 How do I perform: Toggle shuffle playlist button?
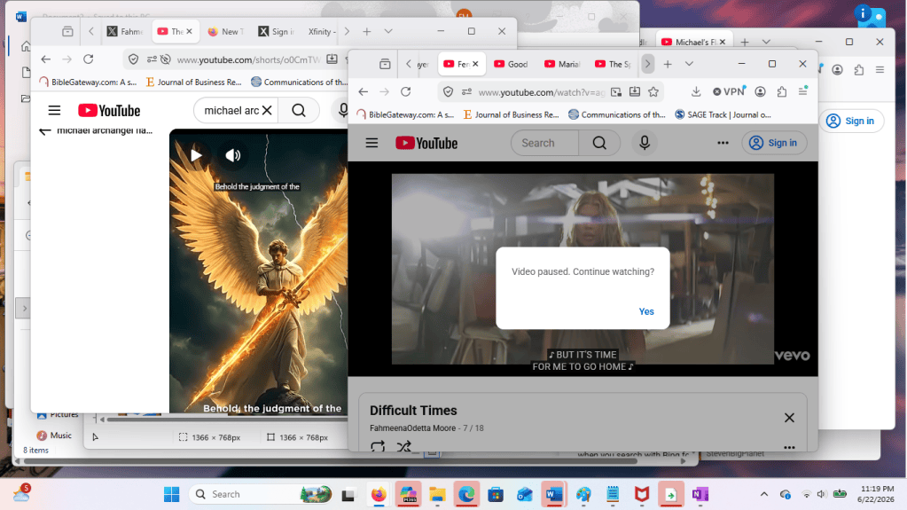coord(403,446)
